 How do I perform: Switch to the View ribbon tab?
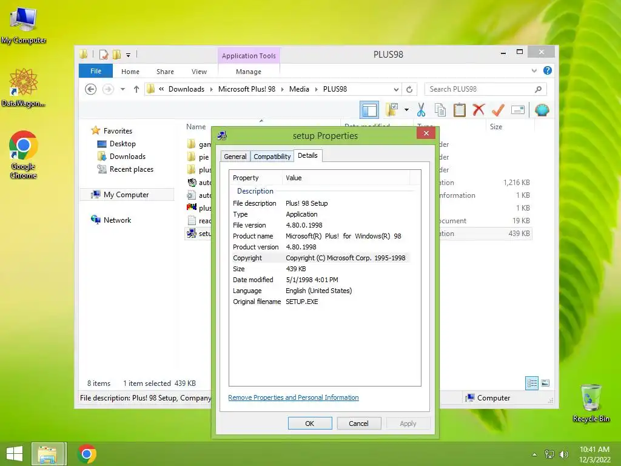199,72
